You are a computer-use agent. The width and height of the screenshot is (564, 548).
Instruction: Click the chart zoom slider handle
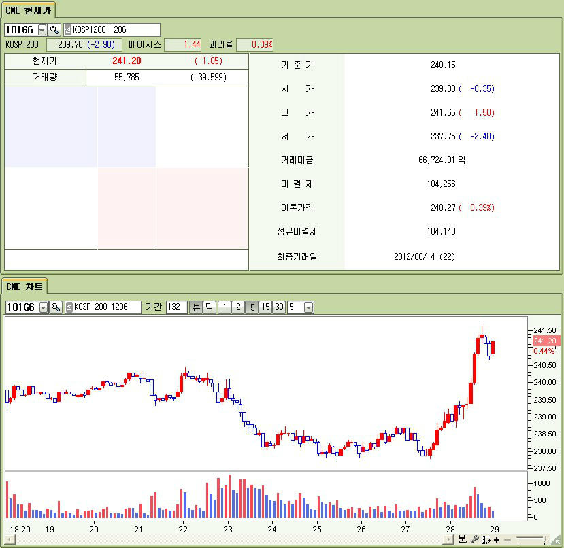click(x=545, y=539)
